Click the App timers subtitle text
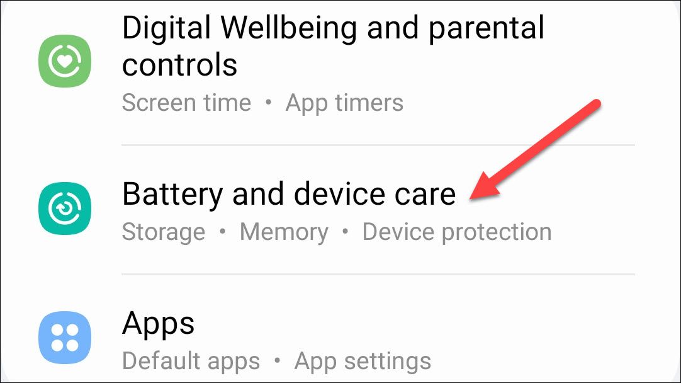Image resolution: width=681 pixels, height=383 pixels. pyautogui.click(x=344, y=103)
